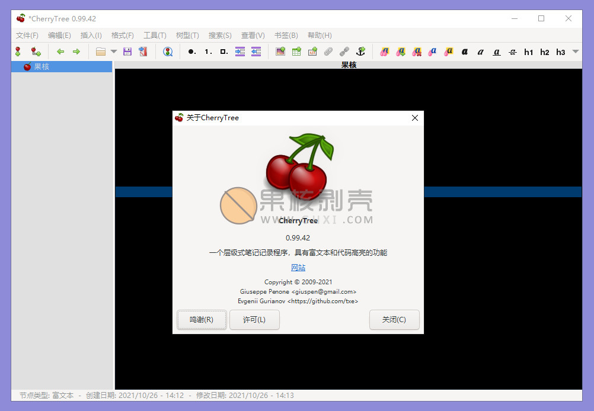Viewport: 594px width, 411px height.
Task: Toggle the numbered list format
Action: coord(207,52)
